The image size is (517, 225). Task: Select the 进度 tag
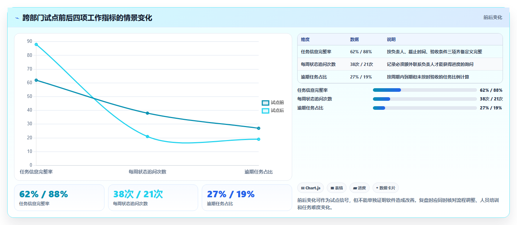tap(360, 188)
